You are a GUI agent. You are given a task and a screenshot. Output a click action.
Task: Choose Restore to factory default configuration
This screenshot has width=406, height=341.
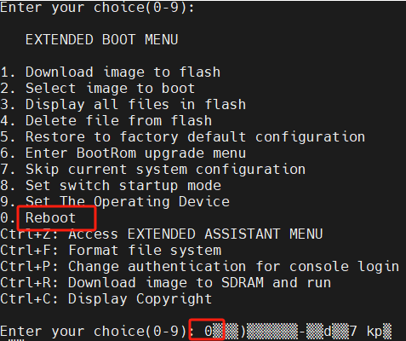[x=183, y=137]
